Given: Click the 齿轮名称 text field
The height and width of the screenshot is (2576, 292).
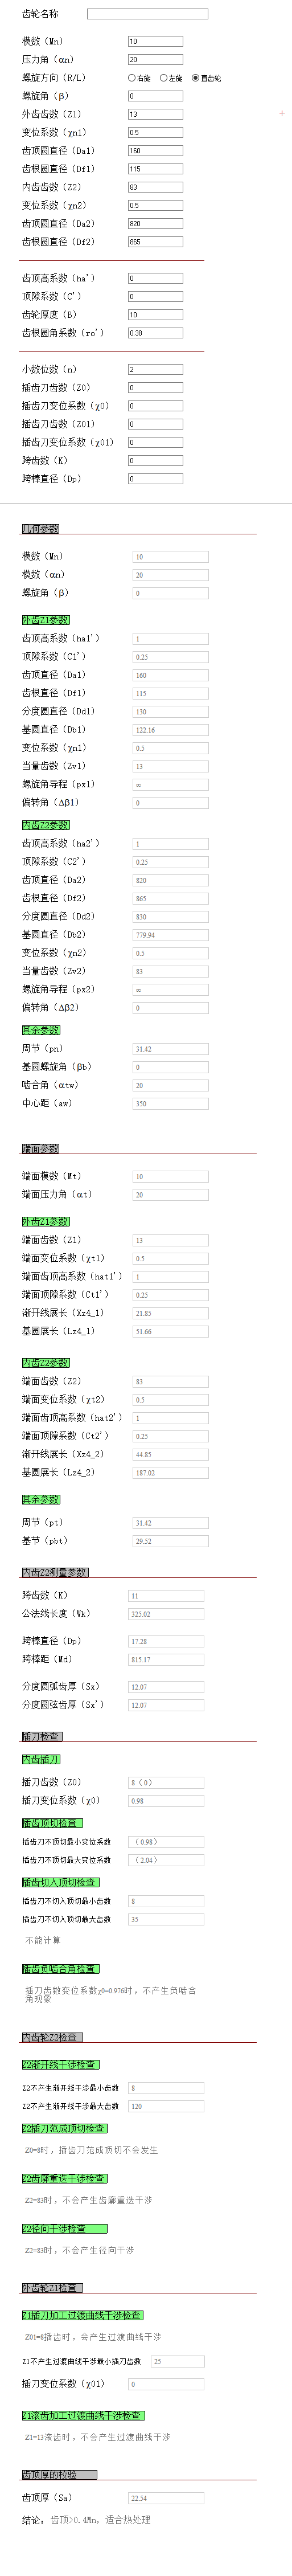Looking at the screenshot, I should [x=147, y=14].
